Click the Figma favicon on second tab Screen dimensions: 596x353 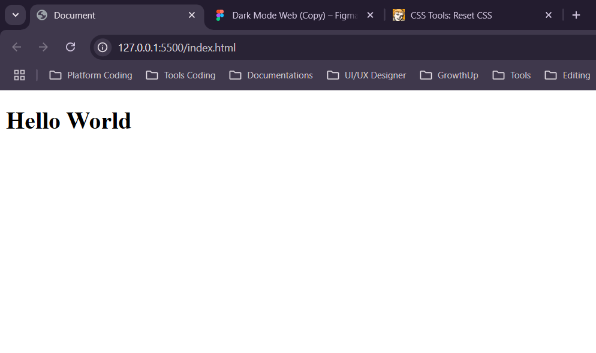(220, 15)
